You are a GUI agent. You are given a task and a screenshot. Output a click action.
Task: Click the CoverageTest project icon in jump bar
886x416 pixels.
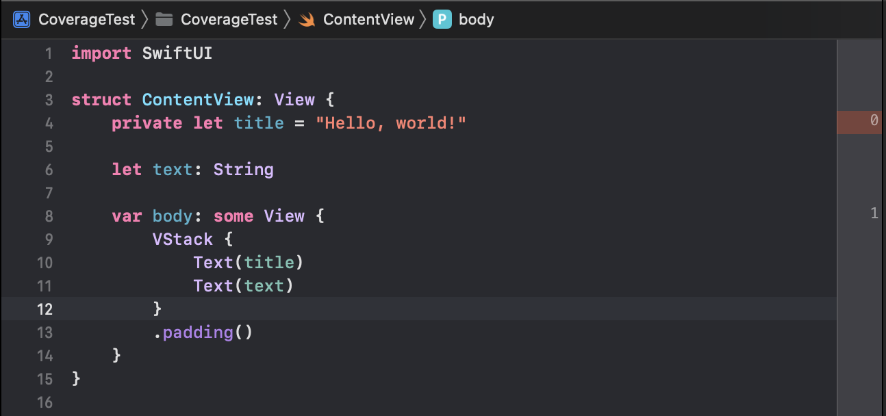(22, 19)
